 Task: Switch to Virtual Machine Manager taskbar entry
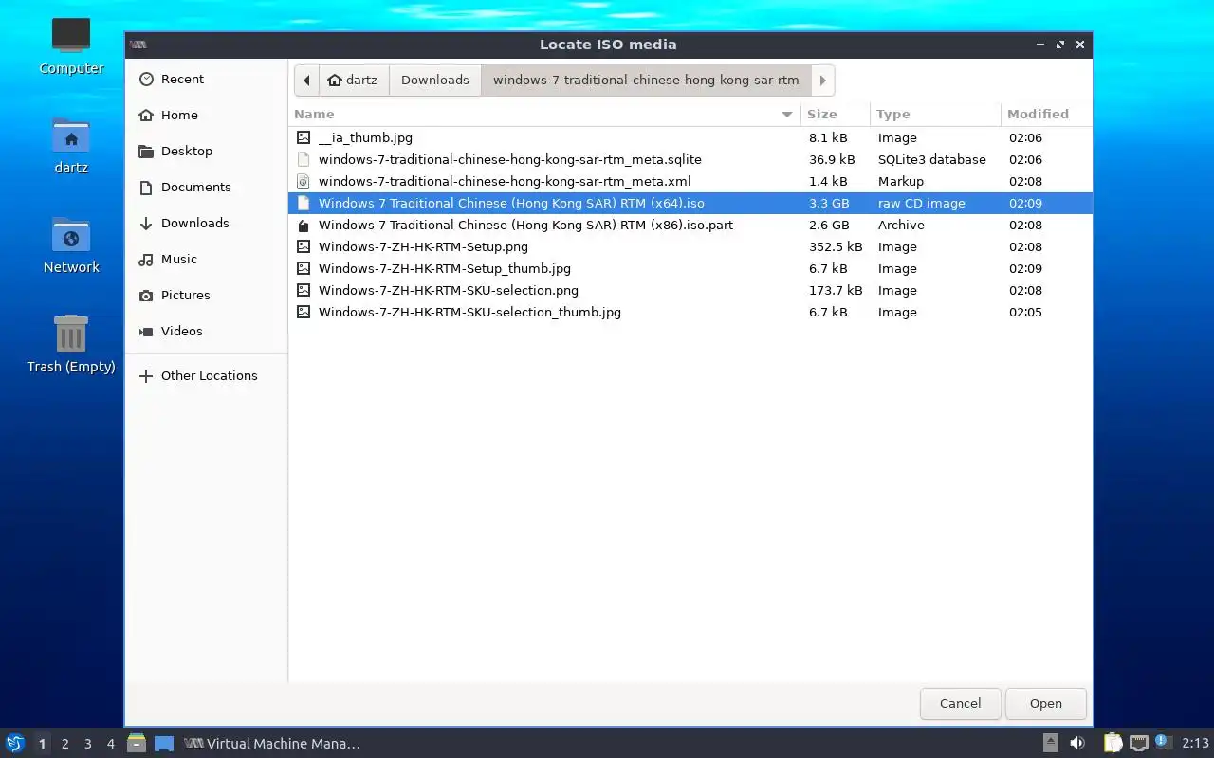coord(272,744)
